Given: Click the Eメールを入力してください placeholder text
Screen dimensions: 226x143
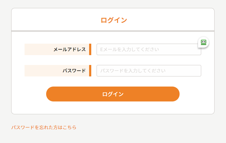Looking at the screenshot, I should click(x=129, y=50).
